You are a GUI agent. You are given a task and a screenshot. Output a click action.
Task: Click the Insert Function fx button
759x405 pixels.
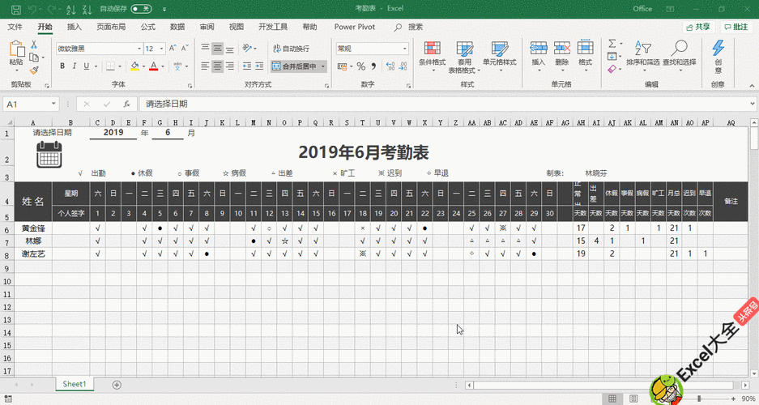127,104
